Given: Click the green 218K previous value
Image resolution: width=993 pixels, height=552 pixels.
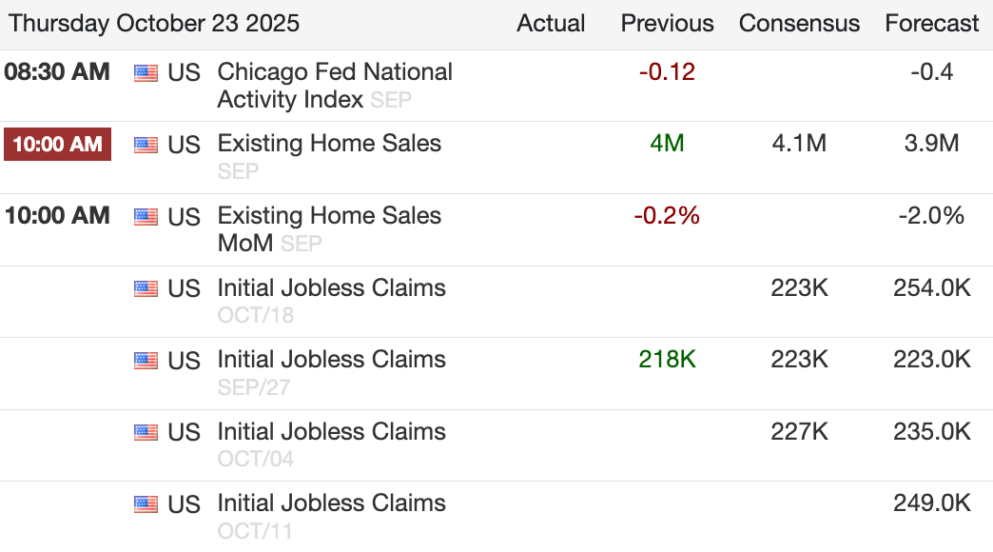Looking at the screenshot, I should (x=667, y=360).
